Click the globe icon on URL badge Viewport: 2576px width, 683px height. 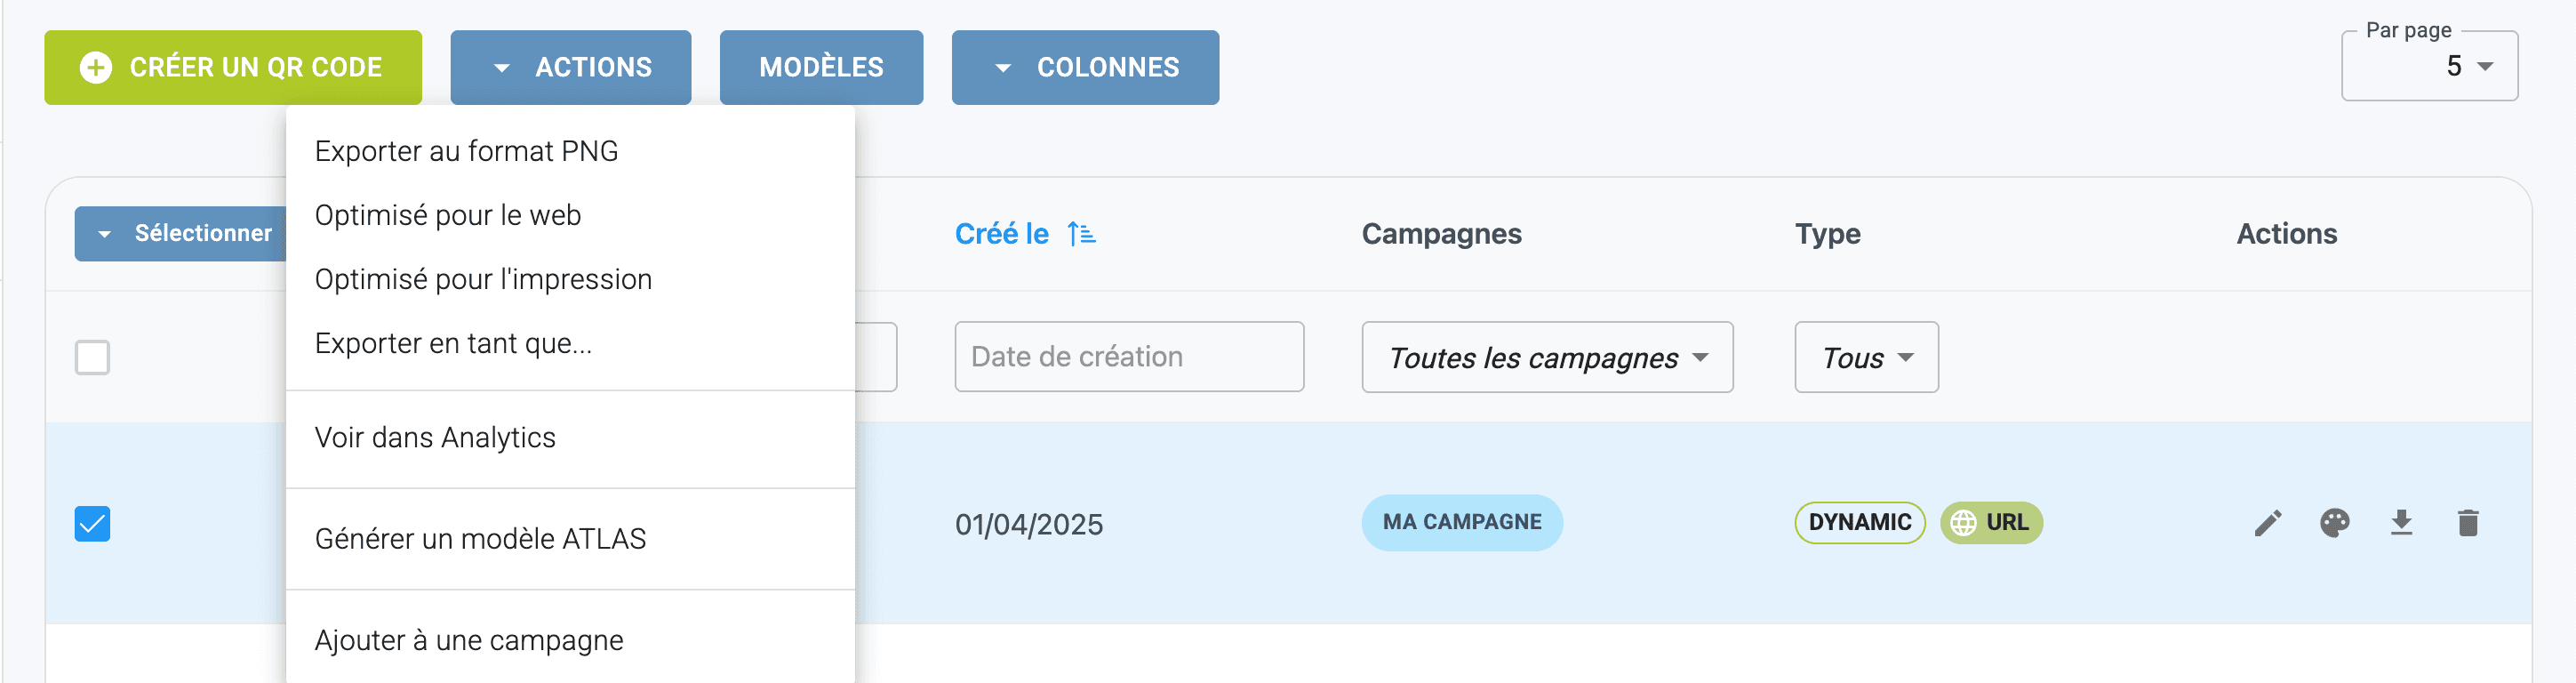tap(1963, 523)
